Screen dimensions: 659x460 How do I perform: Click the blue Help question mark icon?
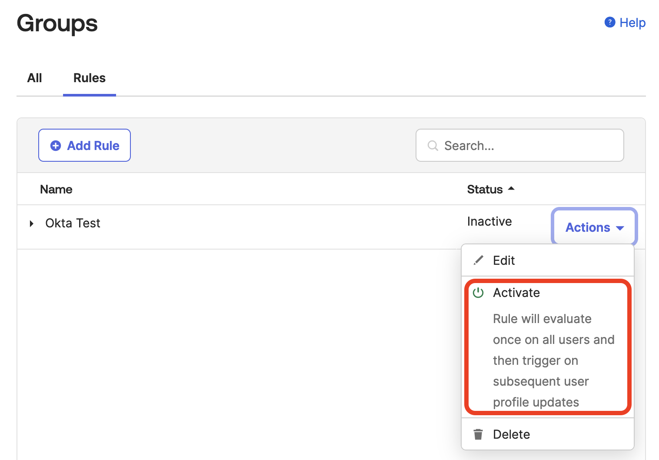click(609, 22)
